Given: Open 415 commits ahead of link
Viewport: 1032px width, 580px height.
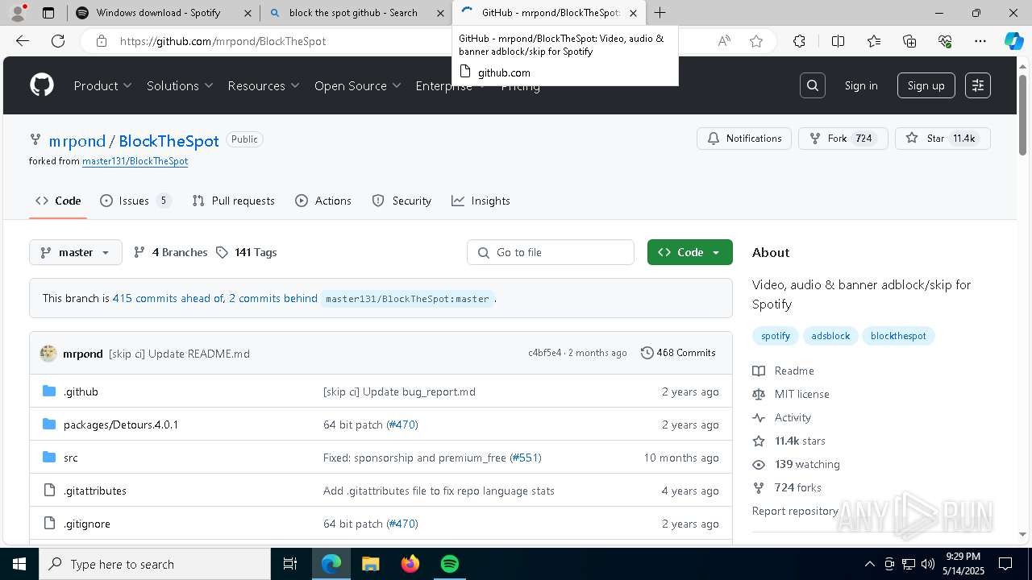Looking at the screenshot, I should pos(167,298).
